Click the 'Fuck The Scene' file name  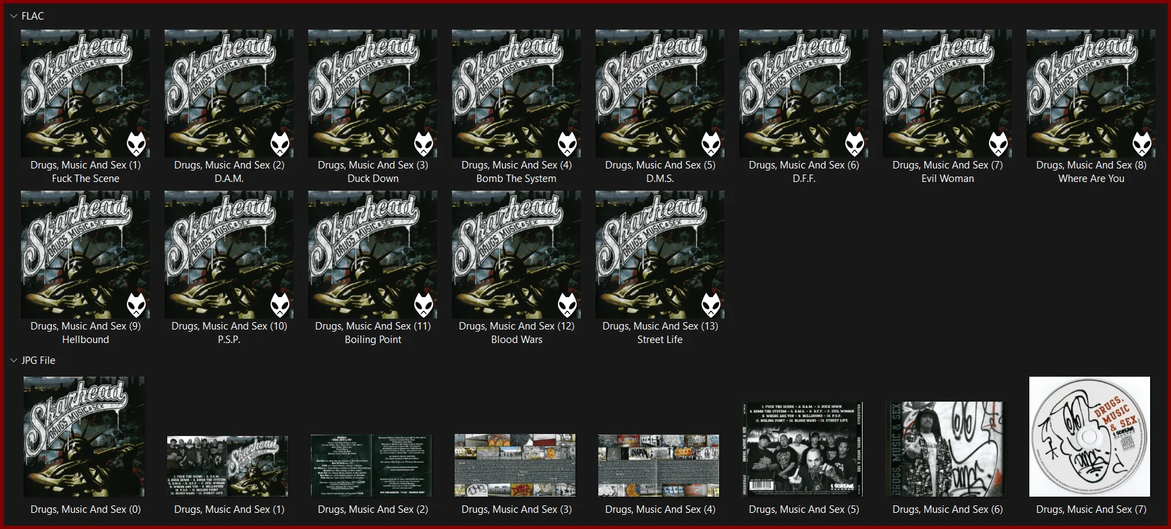(x=86, y=179)
